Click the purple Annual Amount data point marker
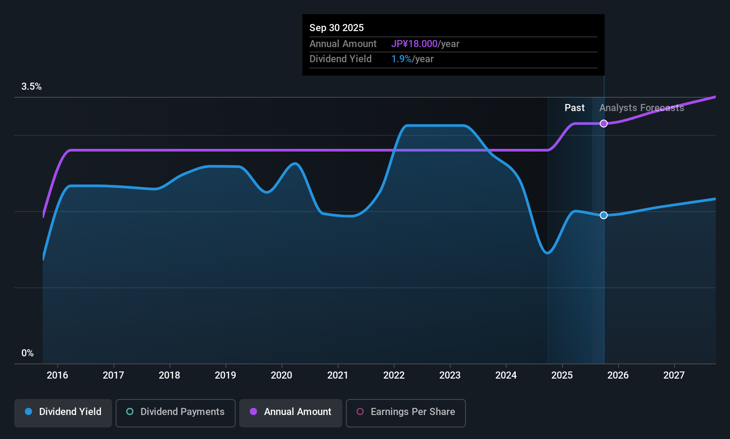 tap(604, 124)
